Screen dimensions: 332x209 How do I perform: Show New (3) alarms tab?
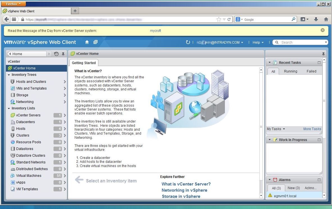tap(294, 188)
